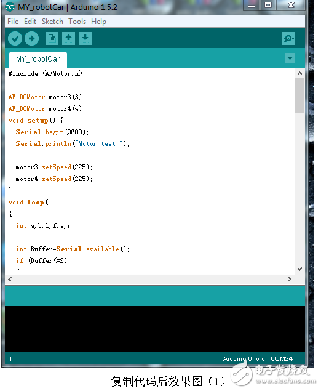321x391 pixels.
Task: Save the sketch with the Save icon
Action: (85, 39)
